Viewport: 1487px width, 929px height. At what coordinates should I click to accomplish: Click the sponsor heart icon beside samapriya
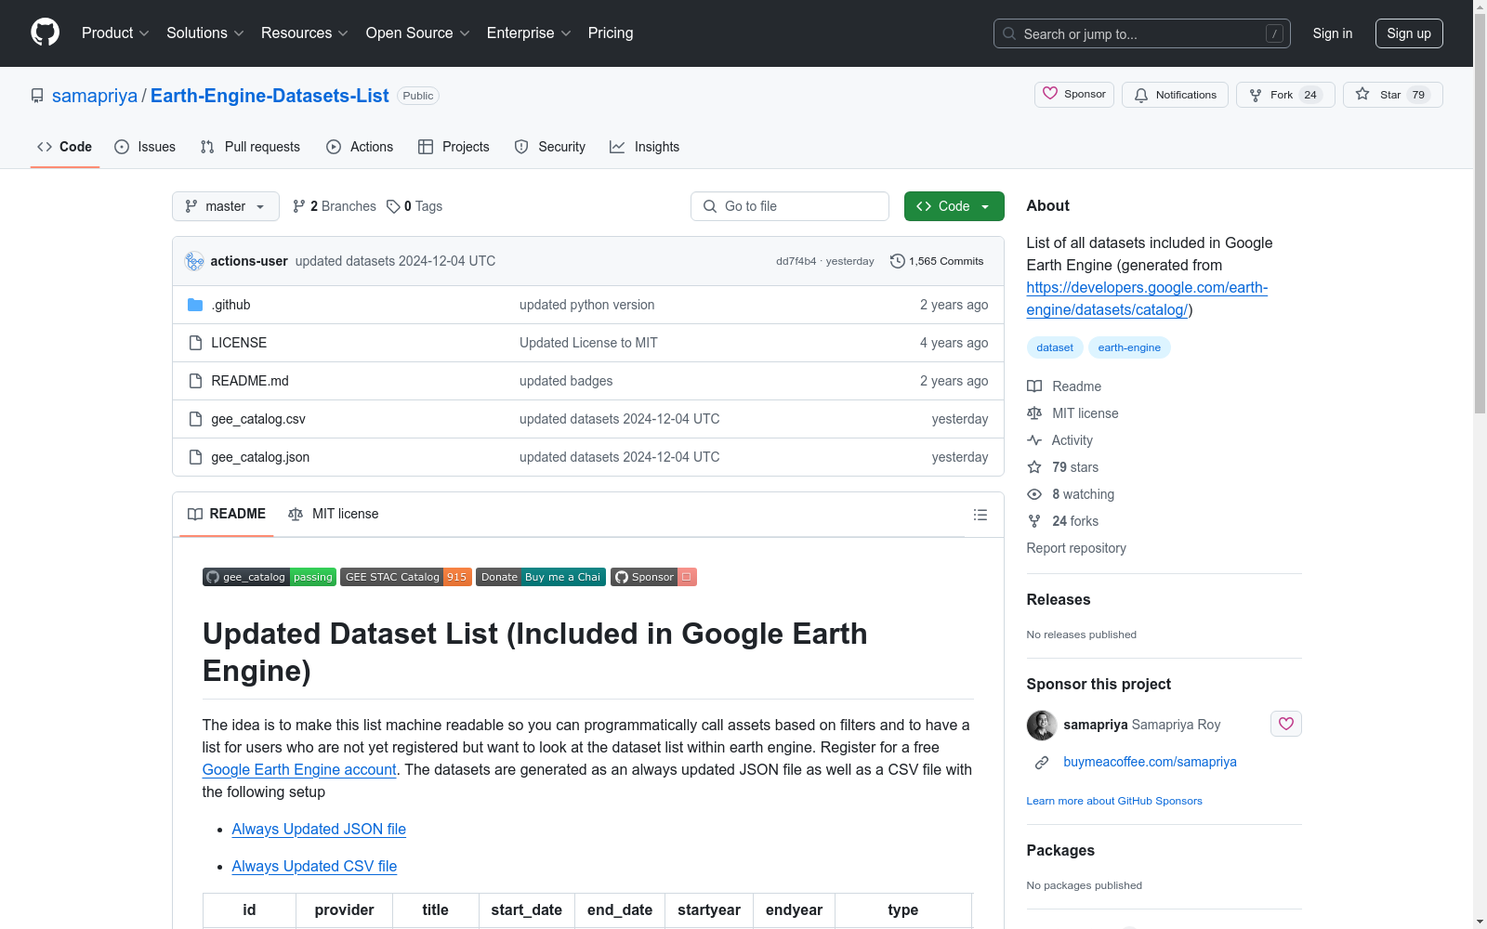pos(1286,724)
